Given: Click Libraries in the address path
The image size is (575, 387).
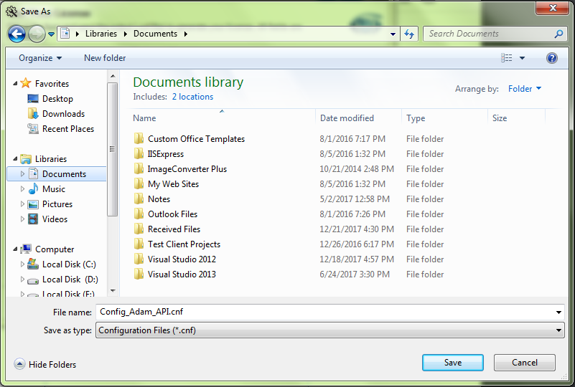Looking at the screenshot, I should coord(101,34).
